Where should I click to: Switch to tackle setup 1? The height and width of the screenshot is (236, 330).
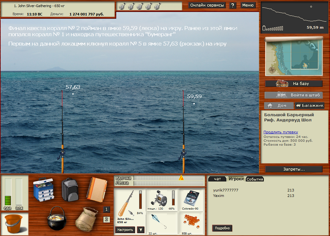click(x=106, y=209)
